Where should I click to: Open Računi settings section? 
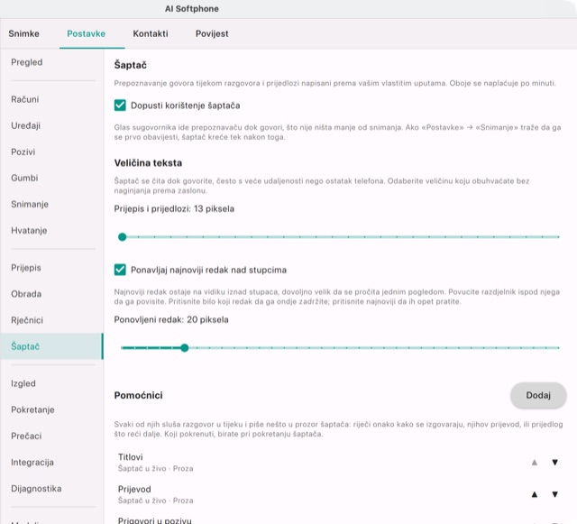point(51,99)
